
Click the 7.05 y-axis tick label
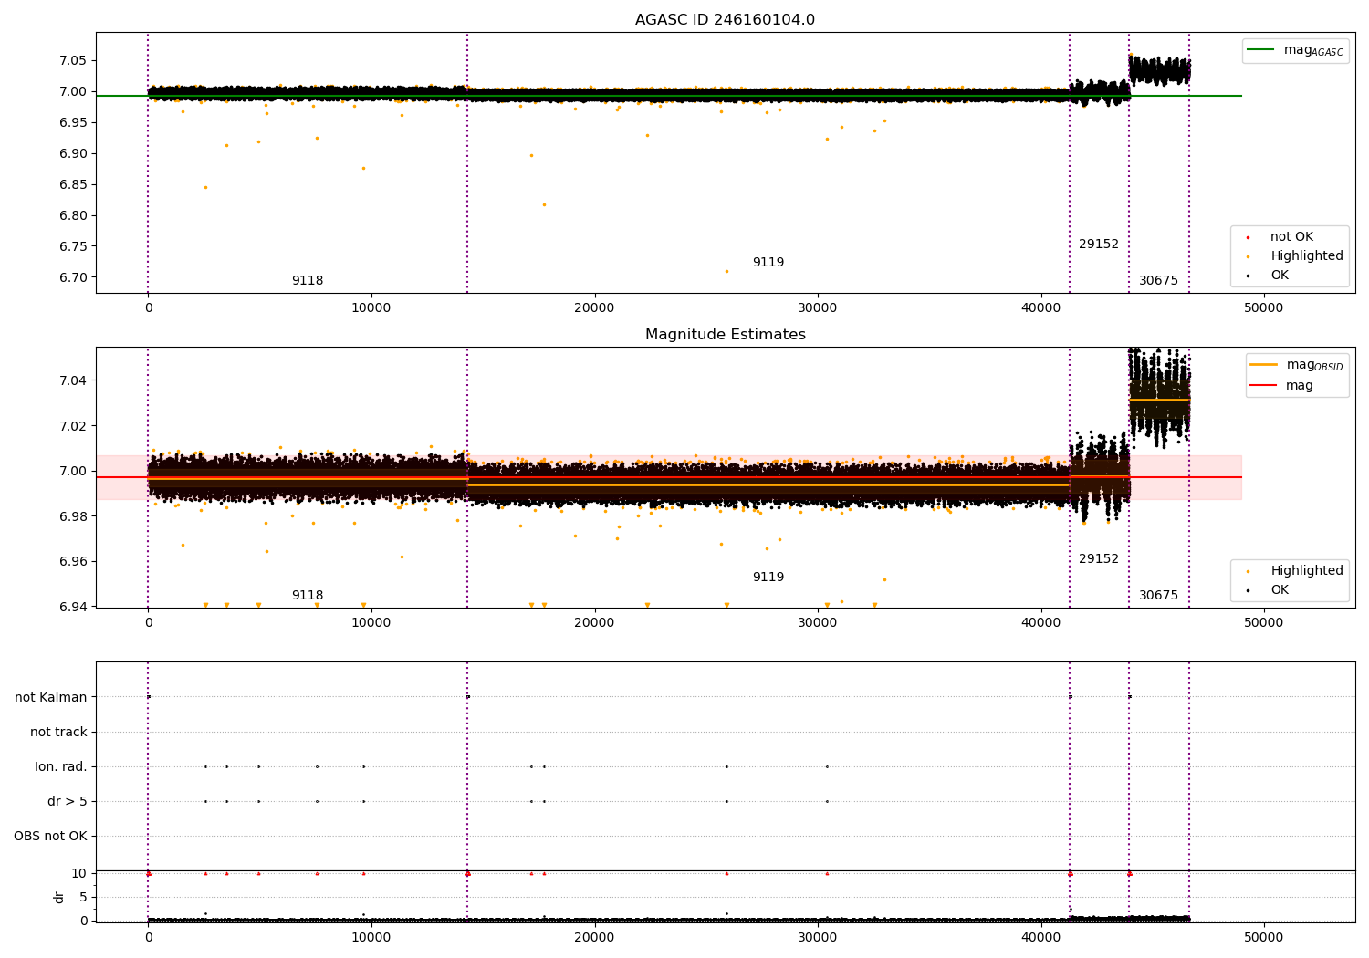tap(74, 60)
